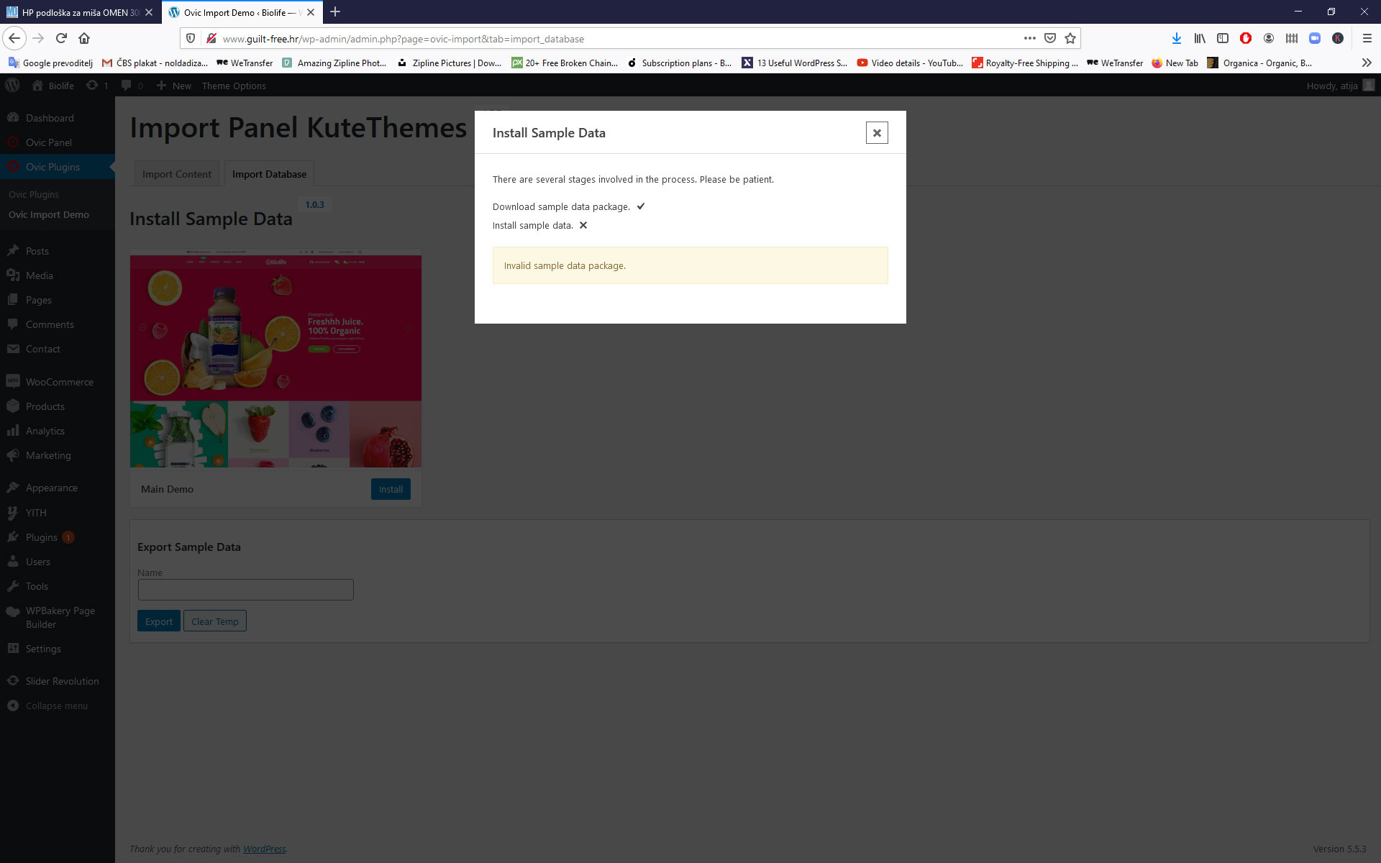The image size is (1381, 863).
Task: Open the browser home page
Action: (84, 38)
